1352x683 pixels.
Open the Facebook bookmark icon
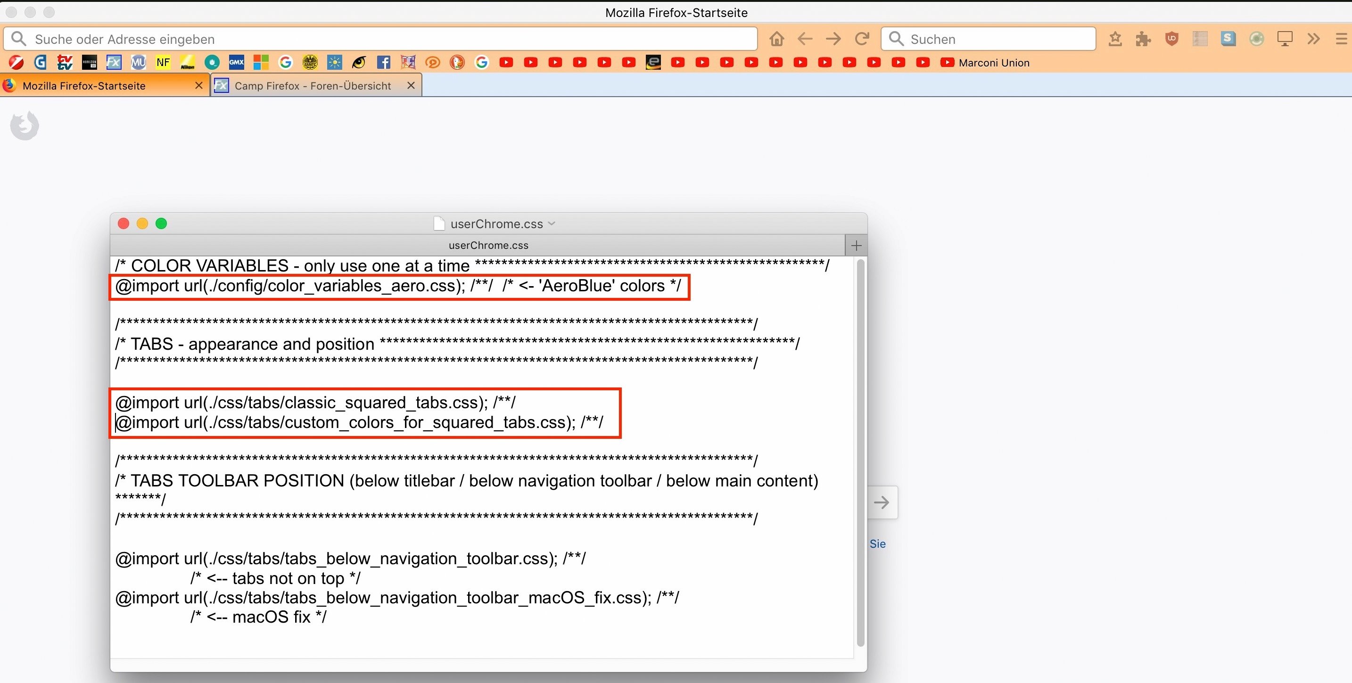(384, 63)
